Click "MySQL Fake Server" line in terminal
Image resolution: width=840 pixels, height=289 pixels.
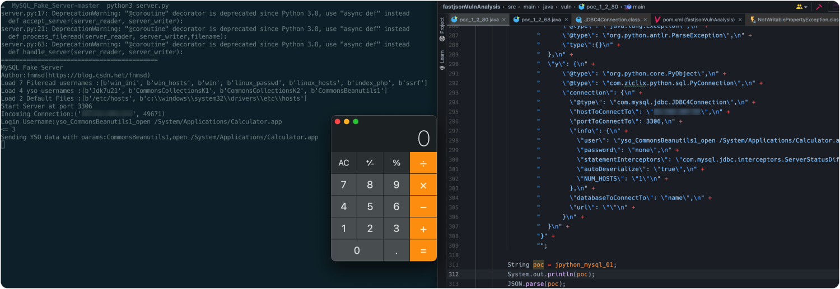click(32, 68)
